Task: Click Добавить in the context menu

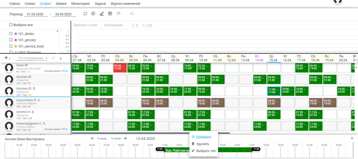Action: [204, 137]
